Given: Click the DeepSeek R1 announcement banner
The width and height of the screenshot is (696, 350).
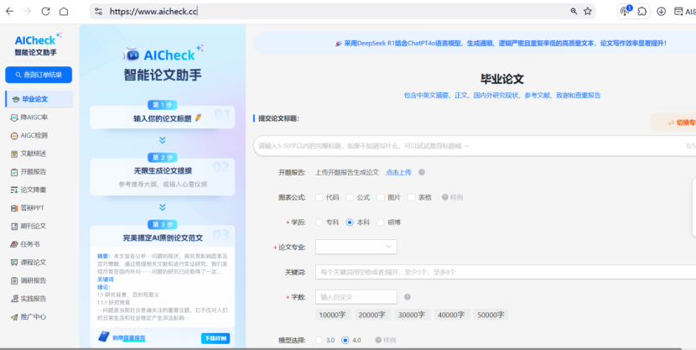Looking at the screenshot, I should 475,43.
